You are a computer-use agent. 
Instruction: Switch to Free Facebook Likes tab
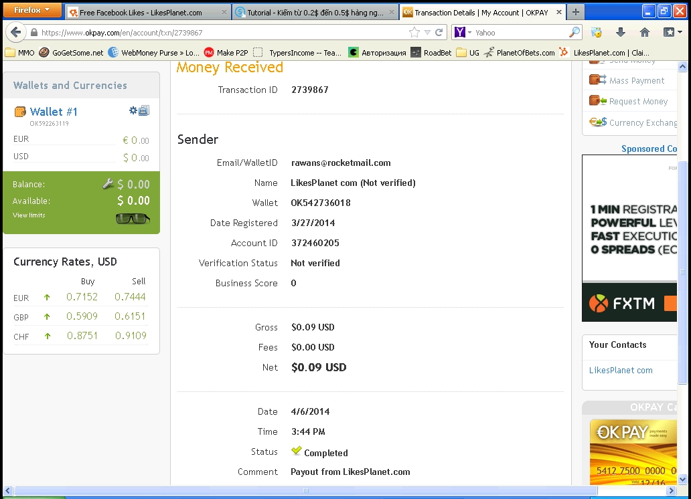(x=147, y=12)
